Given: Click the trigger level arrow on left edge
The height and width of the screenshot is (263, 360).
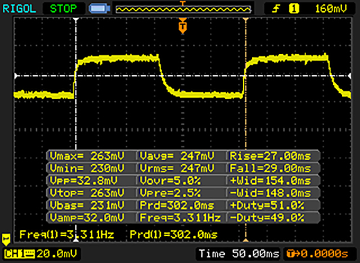Looking at the screenshot, I should [16, 76].
